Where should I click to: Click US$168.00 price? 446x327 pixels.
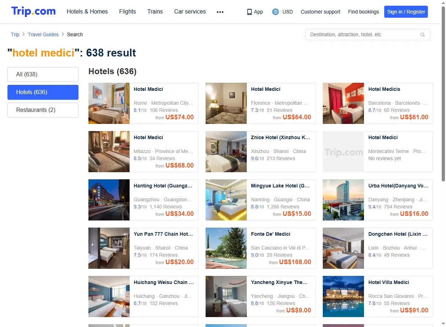pyautogui.click(x=295, y=262)
